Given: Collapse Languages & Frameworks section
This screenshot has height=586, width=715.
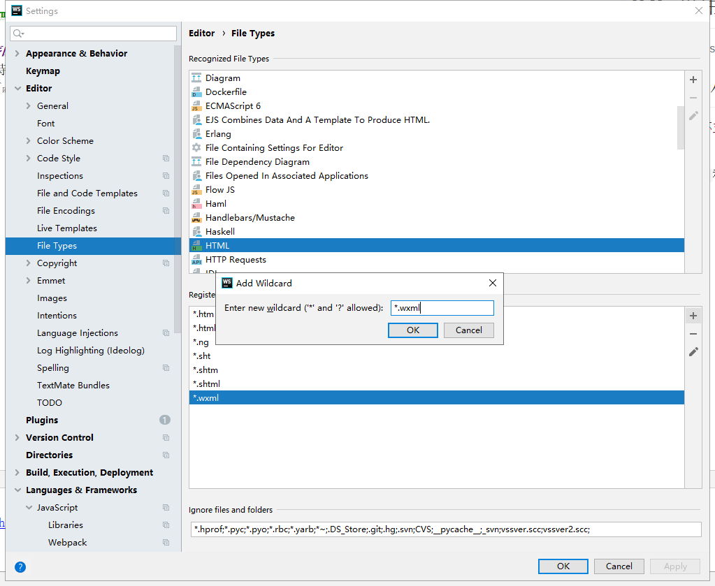Looking at the screenshot, I should [x=17, y=490].
